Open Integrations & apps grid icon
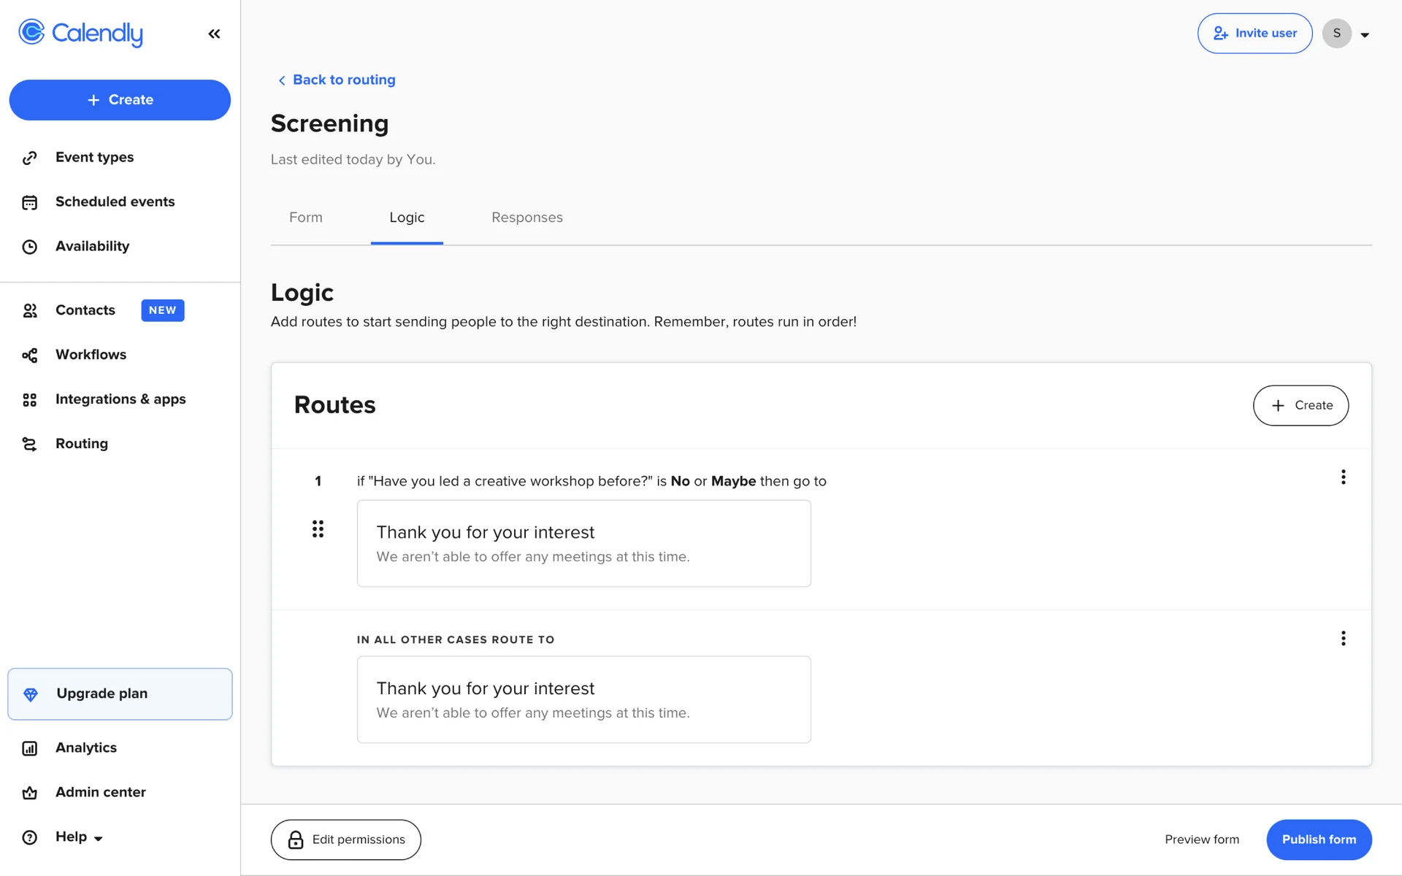Viewport: 1402px width, 876px height. (29, 399)
